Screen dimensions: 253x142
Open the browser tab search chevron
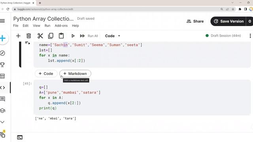tap(232, 3)
